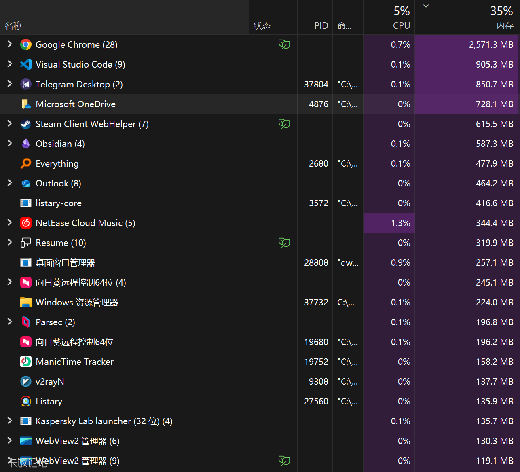Click the NetEase Cloud Music icon
The image size is (520, 472).
coord(26,223)
